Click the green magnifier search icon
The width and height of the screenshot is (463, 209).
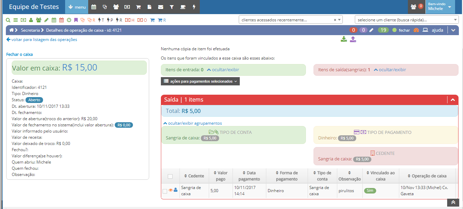9,20
